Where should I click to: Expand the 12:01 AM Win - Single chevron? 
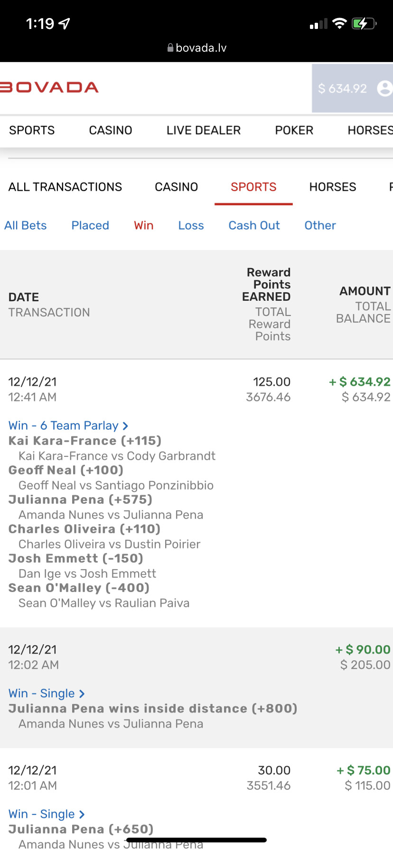(x=82, y=814)
